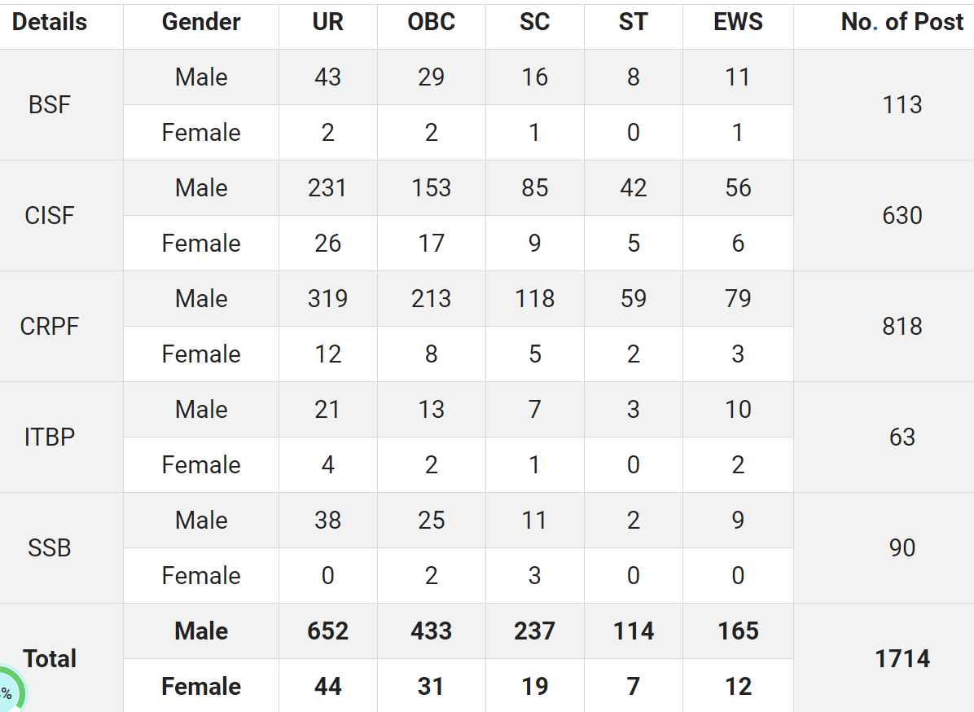Image resolution: width=974 pixels, height=712 pixels.
Task: Select the SSB row label
Action: [50, 548]
